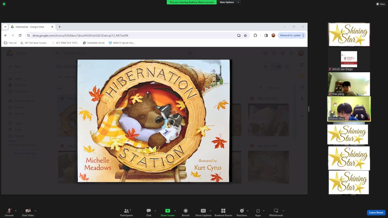388x218 pixels.
Task: Open AP CSA Java Course bookmark
Action: tap(34, 43)
